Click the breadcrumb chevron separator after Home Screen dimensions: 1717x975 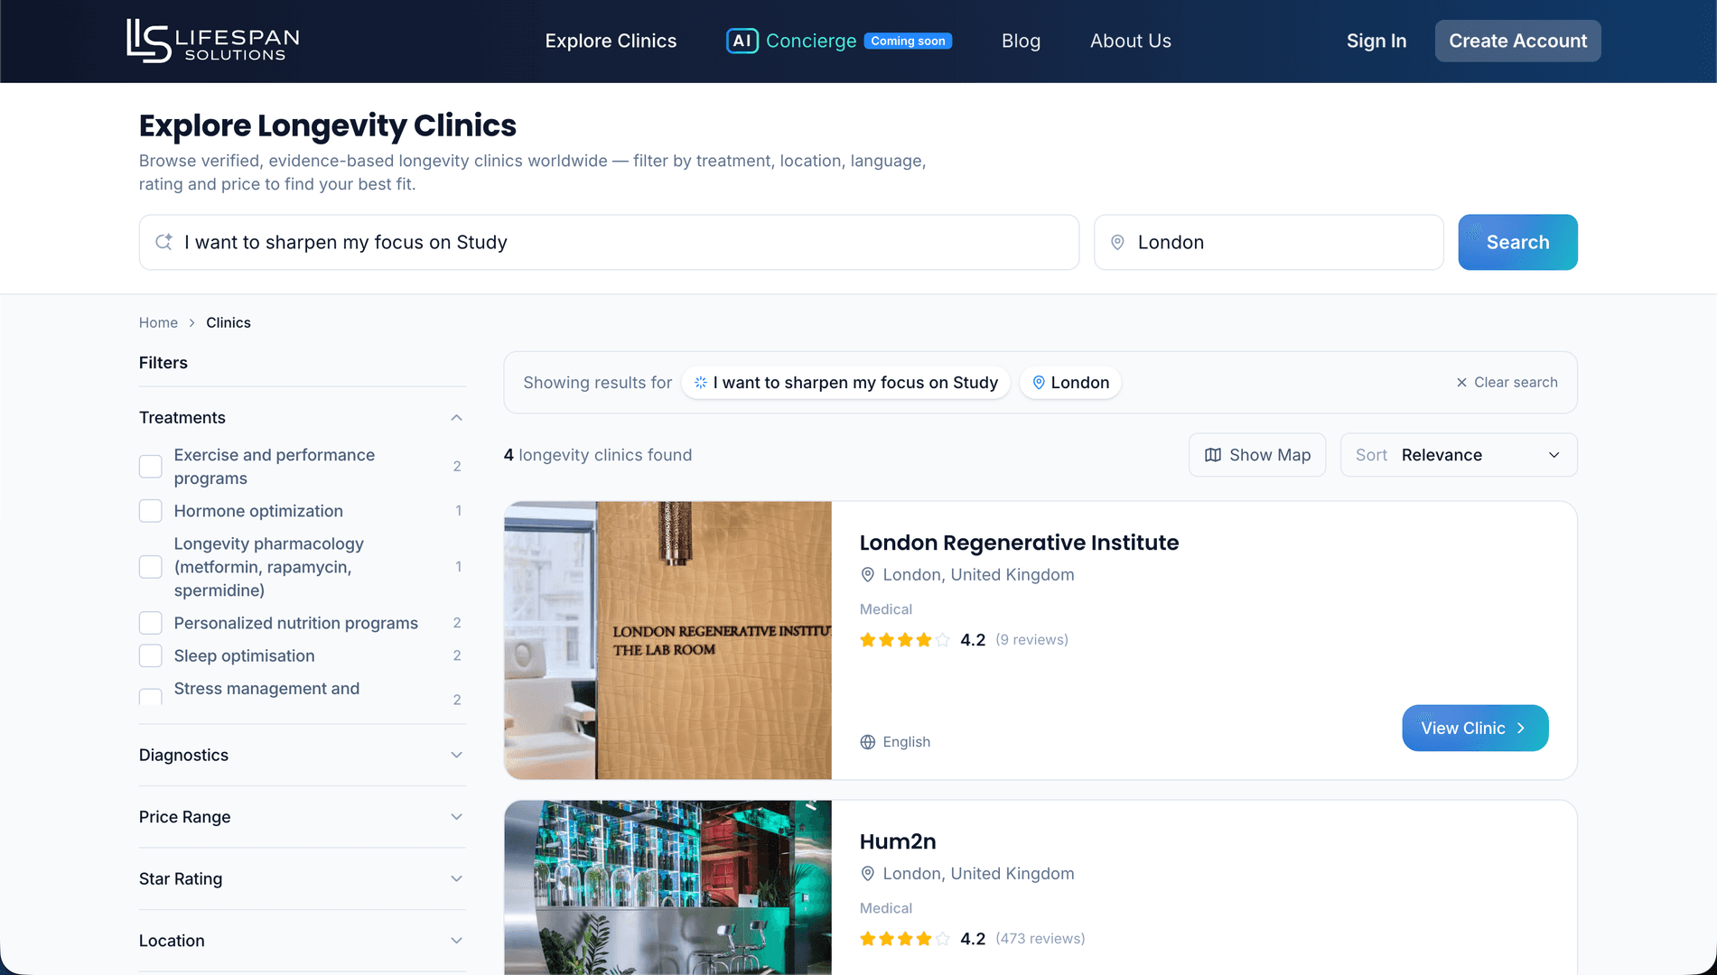(191, 323)
